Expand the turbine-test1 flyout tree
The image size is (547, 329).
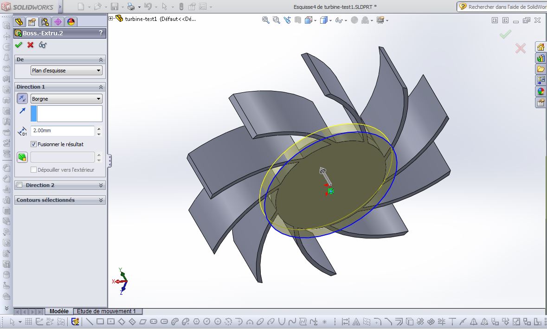pyautogui.click(x=111, y=19)
